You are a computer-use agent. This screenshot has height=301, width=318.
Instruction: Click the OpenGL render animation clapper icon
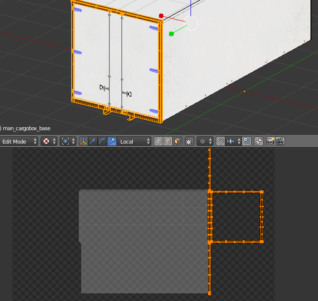[x=280, y=141]
